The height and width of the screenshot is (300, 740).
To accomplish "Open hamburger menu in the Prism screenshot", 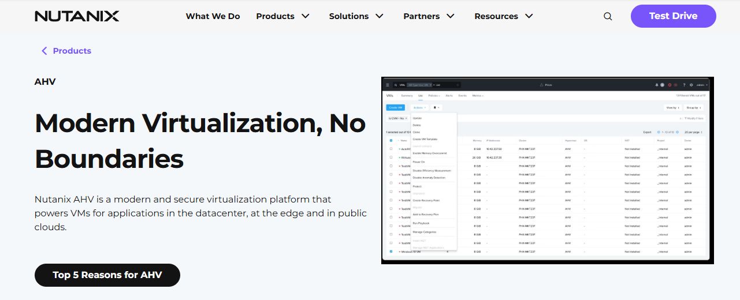I will pyautogui.click(x=388, y=85).
